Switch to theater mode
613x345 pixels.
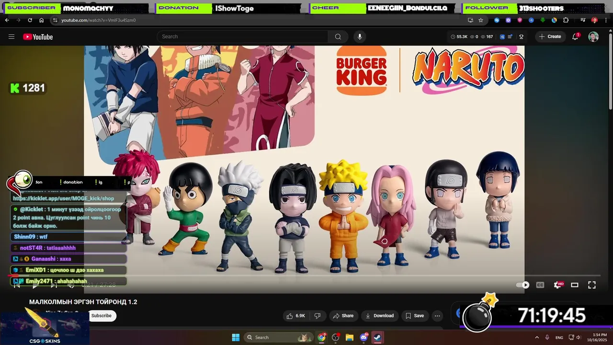575,285
